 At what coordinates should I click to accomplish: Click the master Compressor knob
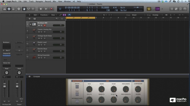click(138, 89)
